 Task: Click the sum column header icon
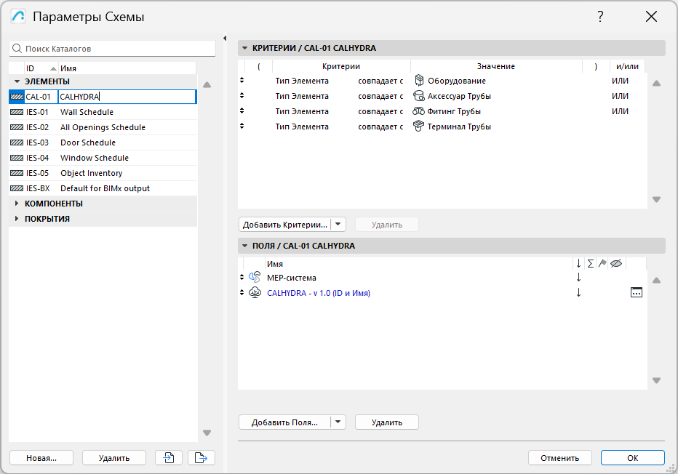click(591, 264)
